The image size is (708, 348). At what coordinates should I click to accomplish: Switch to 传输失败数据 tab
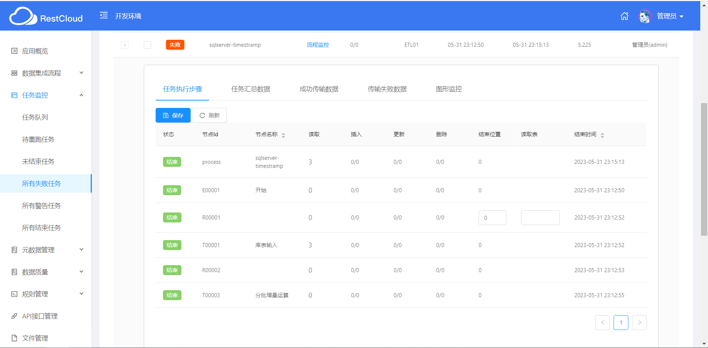tap(387, 89)
